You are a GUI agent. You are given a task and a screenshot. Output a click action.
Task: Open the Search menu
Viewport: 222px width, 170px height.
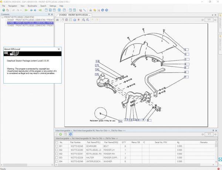point(43,6)
